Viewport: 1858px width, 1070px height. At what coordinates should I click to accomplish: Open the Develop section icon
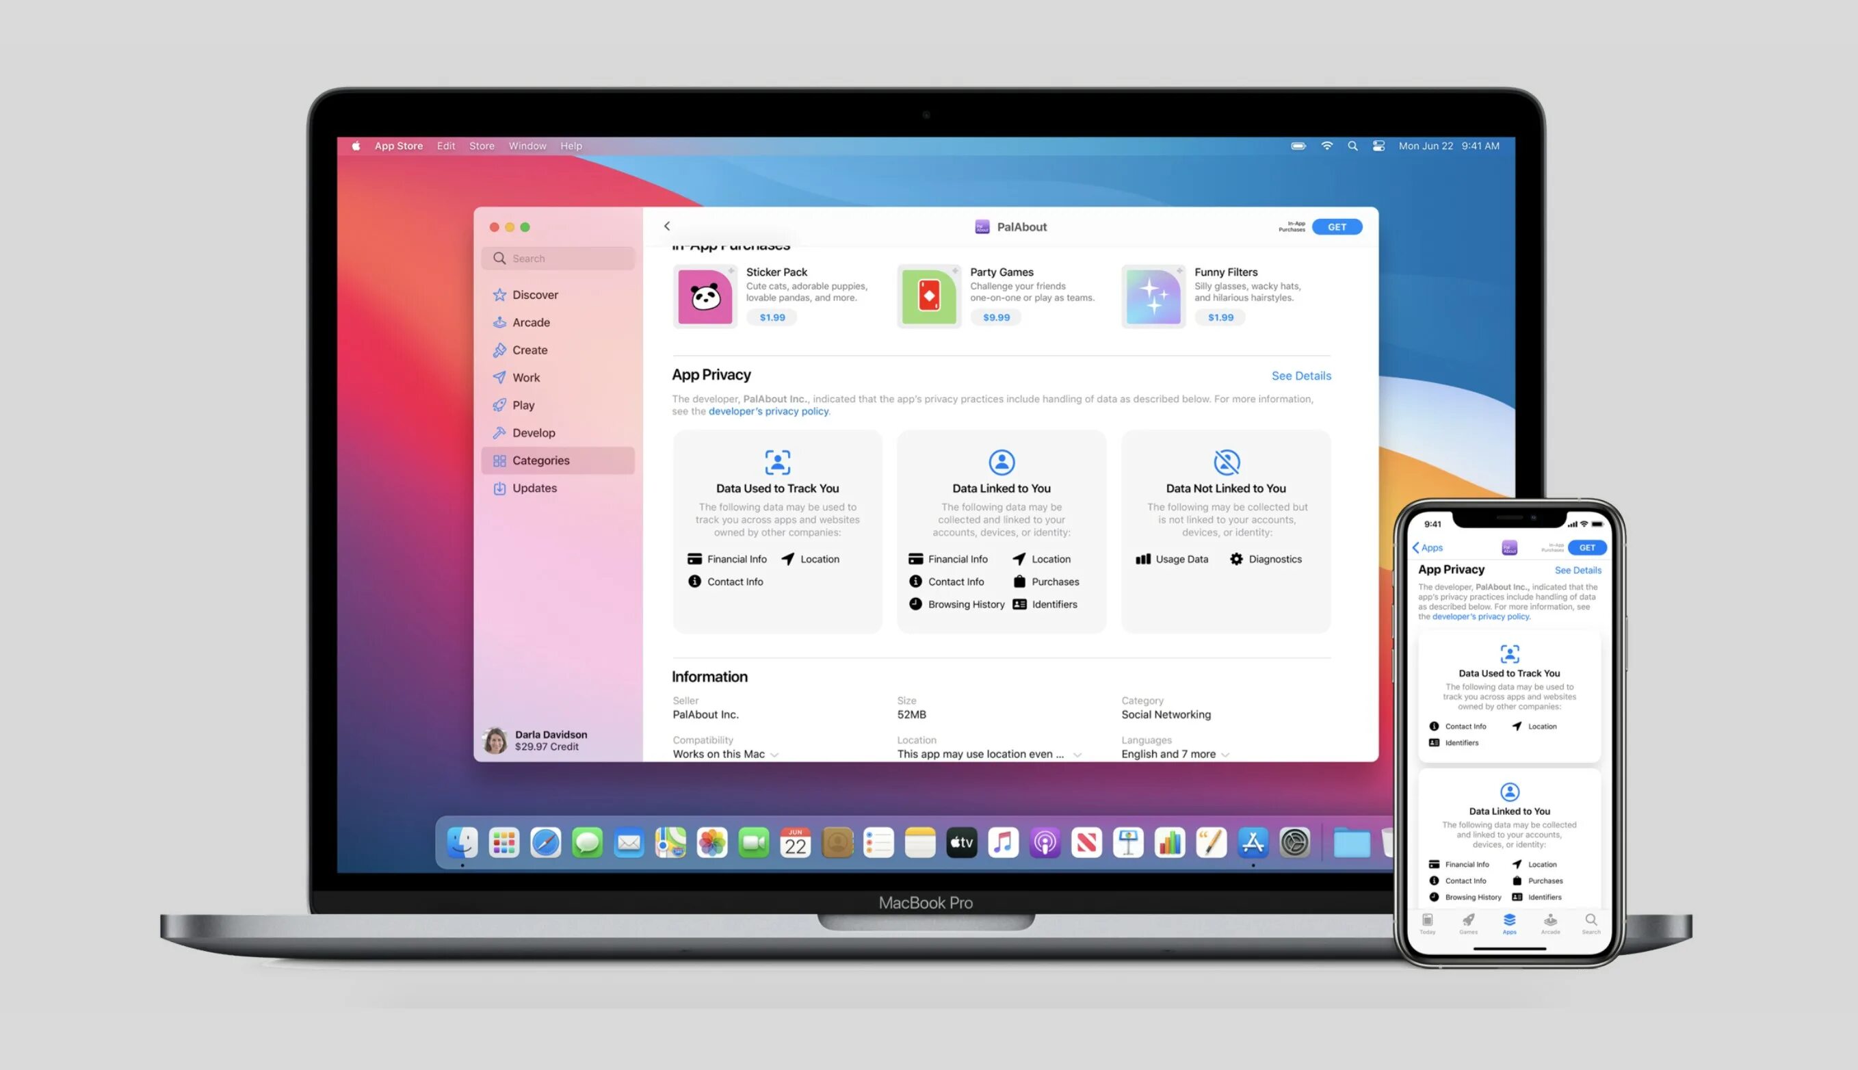500,432
